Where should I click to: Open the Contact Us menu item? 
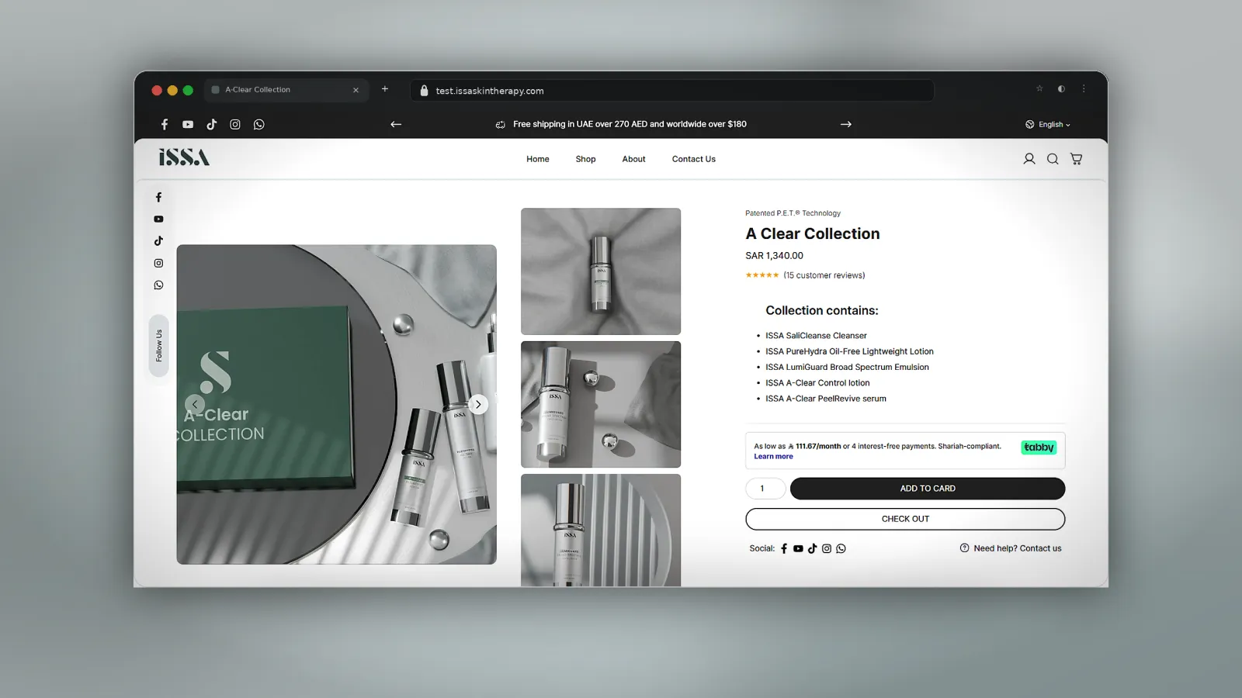coord(694,159)
